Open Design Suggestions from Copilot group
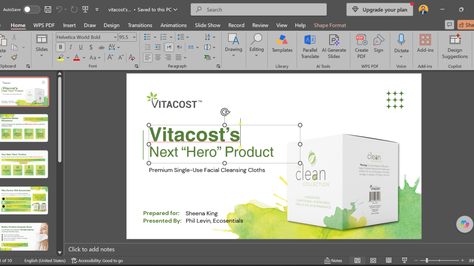This screenshot has height=266, width=474. pos(455,47)
